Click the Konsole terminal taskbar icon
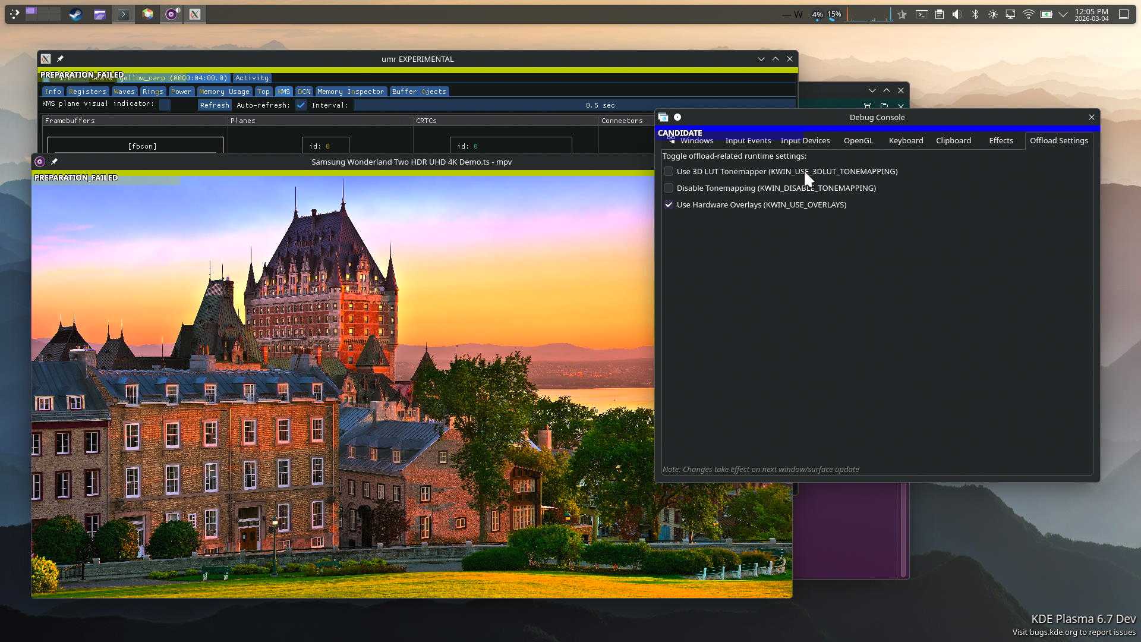The height and width of the screenshot is (642, 1141). coord(124,14)
